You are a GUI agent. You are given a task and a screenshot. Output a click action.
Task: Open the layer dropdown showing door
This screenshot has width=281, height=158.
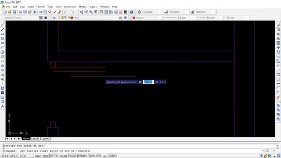(x=87, y=18)
